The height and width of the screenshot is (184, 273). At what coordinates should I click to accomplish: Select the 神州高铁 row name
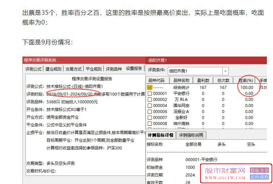[181, 124]
